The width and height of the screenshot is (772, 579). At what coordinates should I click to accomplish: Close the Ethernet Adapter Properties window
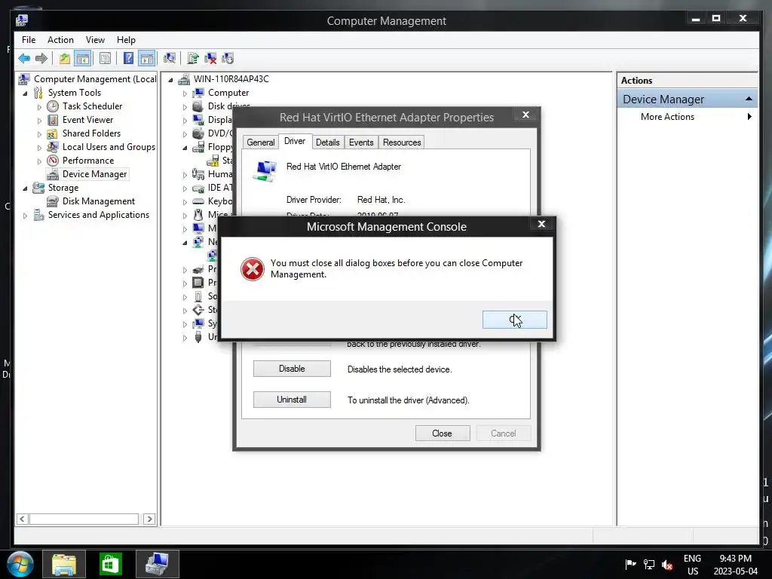pyautogui.click(x=525, y=115)
